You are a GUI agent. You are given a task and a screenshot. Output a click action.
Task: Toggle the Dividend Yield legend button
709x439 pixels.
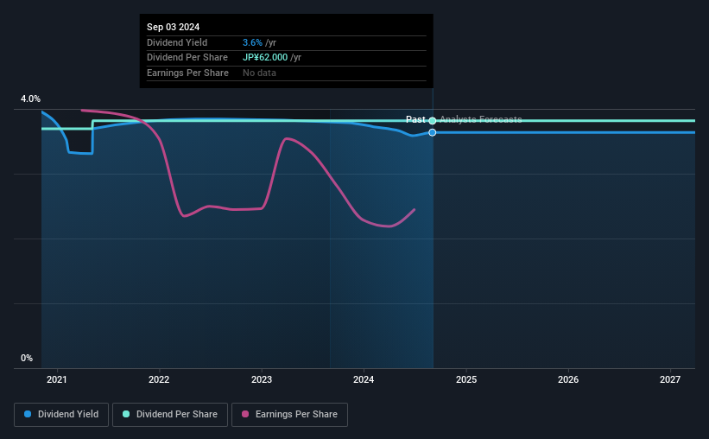pos(61,415)
